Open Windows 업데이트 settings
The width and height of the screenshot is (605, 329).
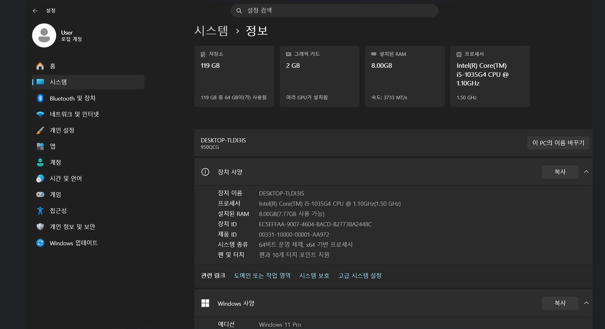tap(88, 243)
